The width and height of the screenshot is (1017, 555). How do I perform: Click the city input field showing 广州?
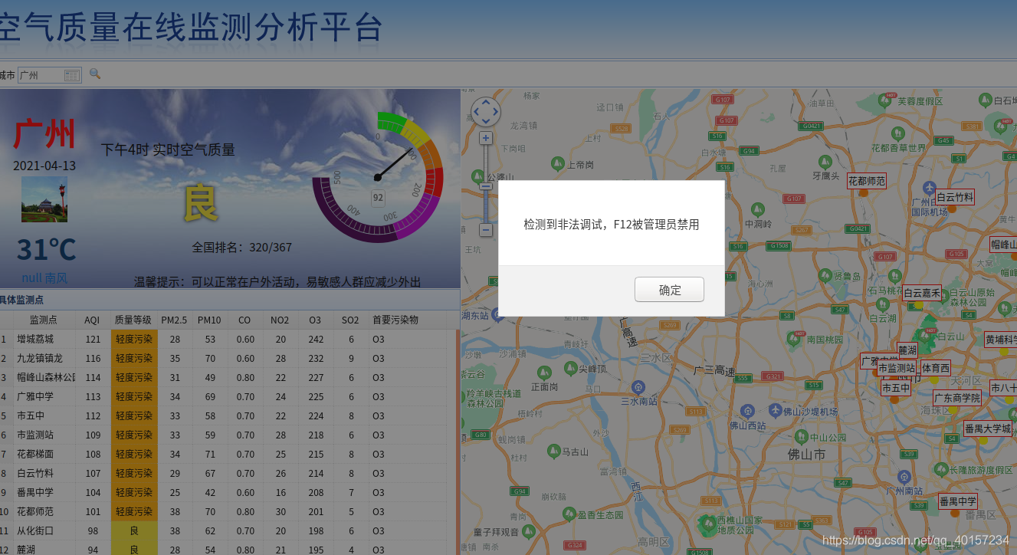[50, 75]
